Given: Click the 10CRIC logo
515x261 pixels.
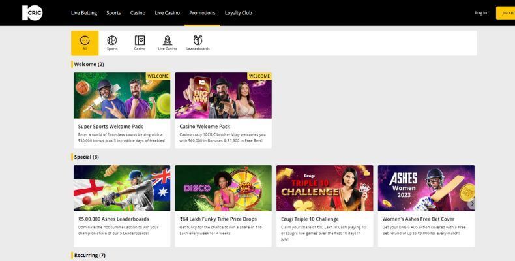Looking at the screenshot, I should pyautogui.click(x=32, y=13).
